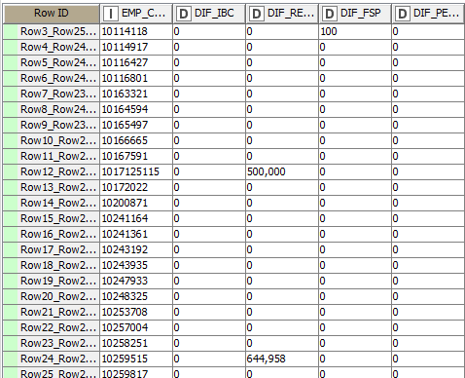Select employee code cell 10114118

point(136,31)
